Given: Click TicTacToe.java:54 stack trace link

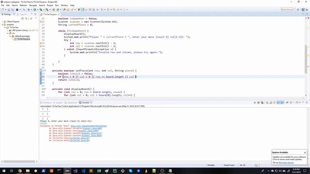Looking at the screenshot, I should (x=79, y=141).
